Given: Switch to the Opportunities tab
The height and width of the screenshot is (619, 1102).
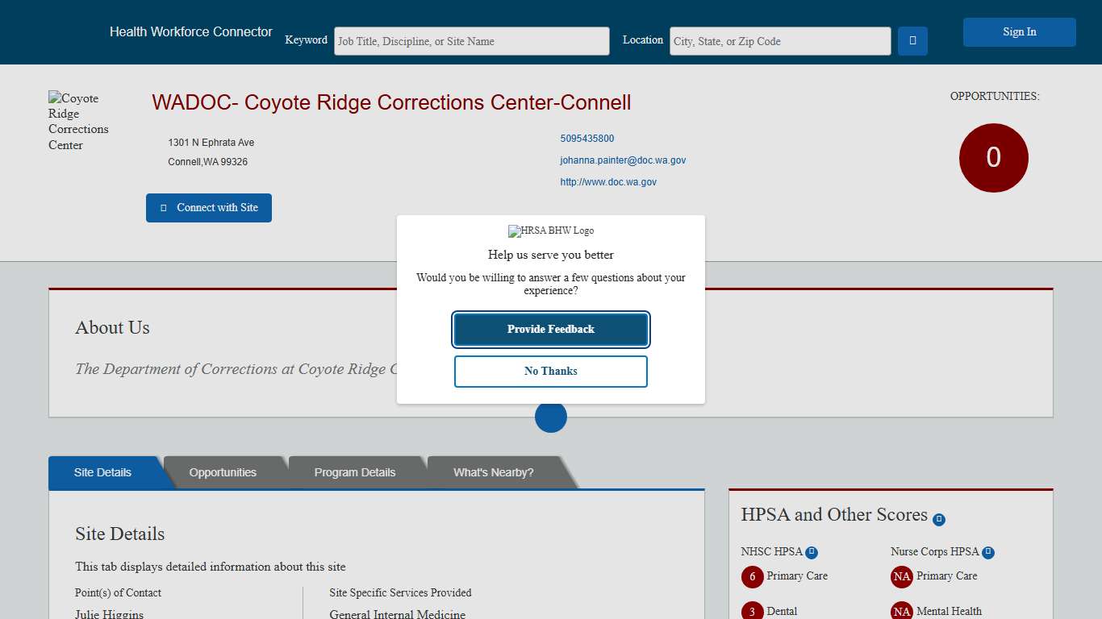Looking at the screenshot, I should 223,472.
